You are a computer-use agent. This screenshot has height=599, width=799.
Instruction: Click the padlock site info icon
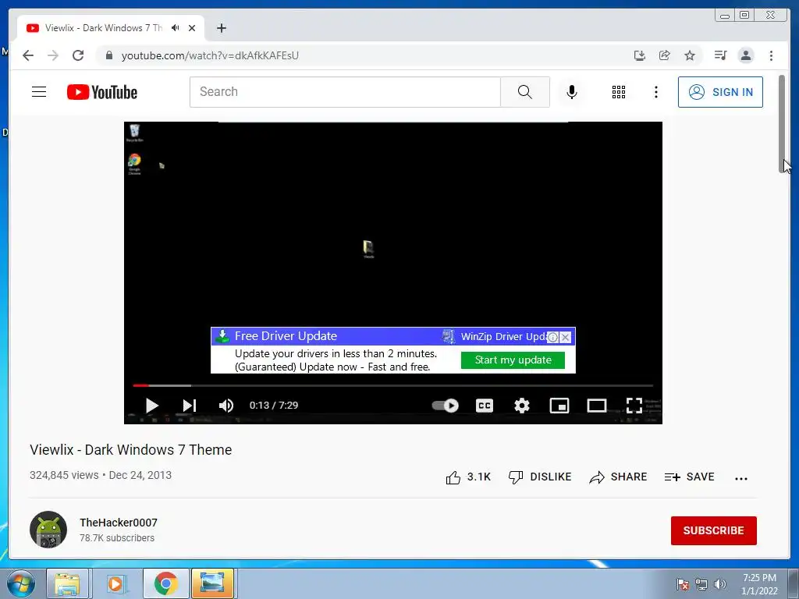point(109,55)
